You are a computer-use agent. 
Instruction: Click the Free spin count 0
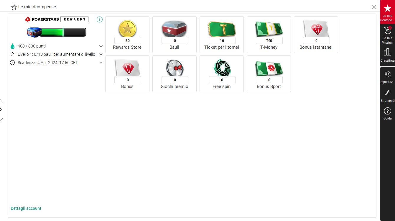tap(222, 80)
